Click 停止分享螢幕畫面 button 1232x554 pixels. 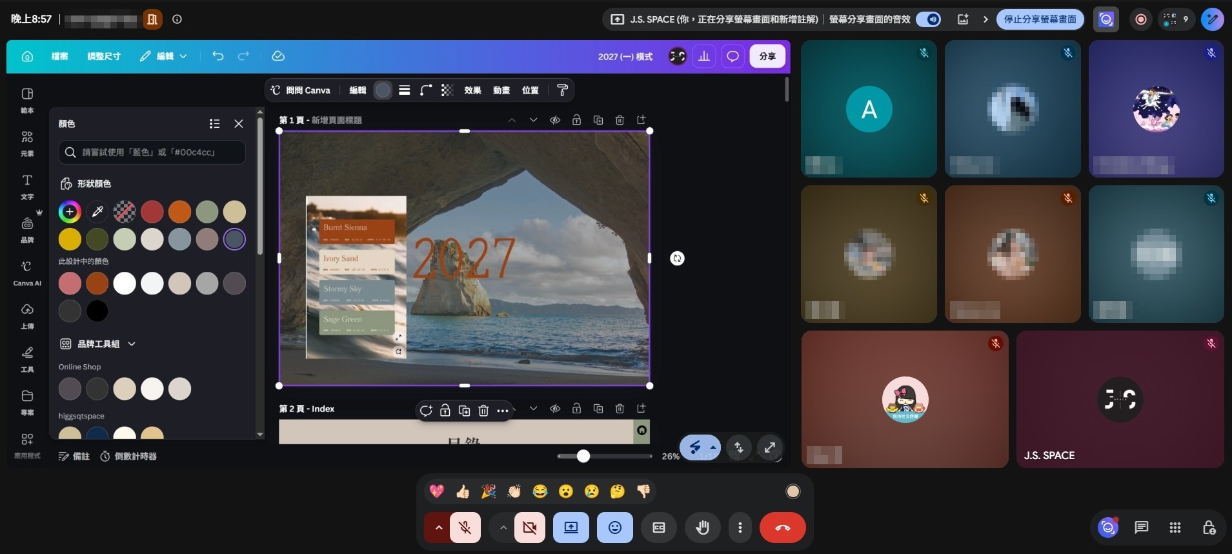coord(1040,19)
